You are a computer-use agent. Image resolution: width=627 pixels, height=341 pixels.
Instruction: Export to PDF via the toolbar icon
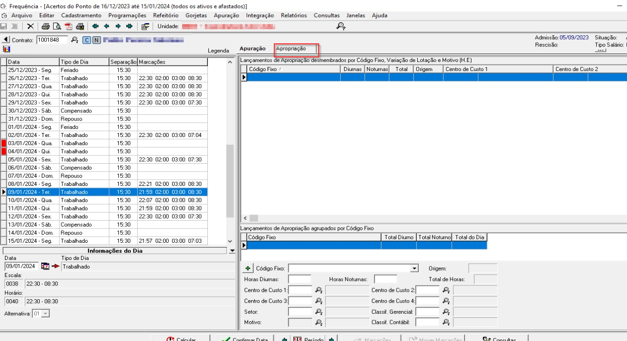coord(68,26)
